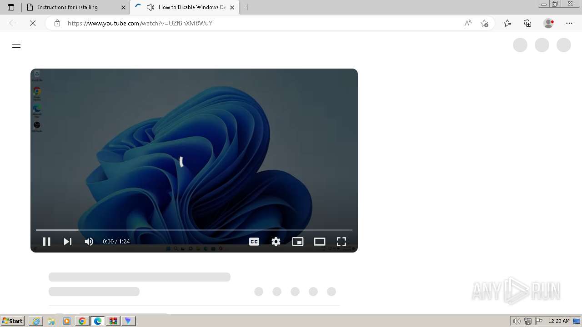582x327 pixels.
Task: Show desktop via taskbar corner button
Action: (x=577, y=321)
